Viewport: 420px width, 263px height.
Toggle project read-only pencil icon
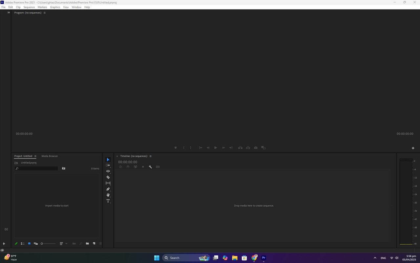(x=16, y=244)
